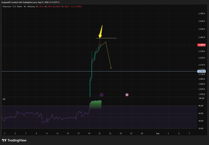Click the open value O2,392.6
The width and height of the screenshot is (209, 145).
coord(40,6)
